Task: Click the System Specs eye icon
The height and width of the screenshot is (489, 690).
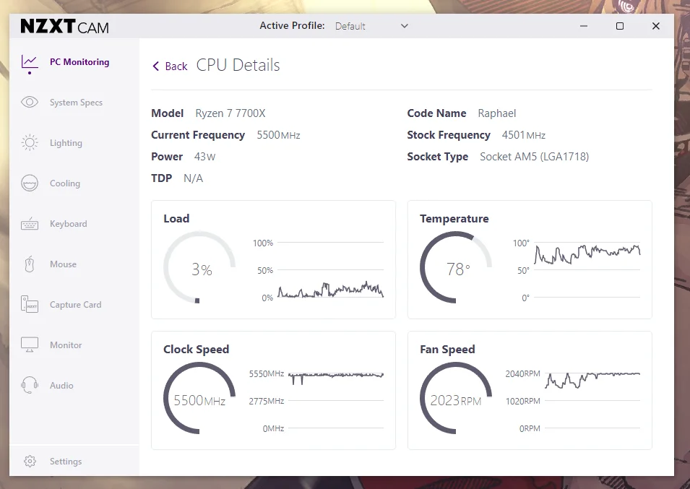Action: (30, 103)
